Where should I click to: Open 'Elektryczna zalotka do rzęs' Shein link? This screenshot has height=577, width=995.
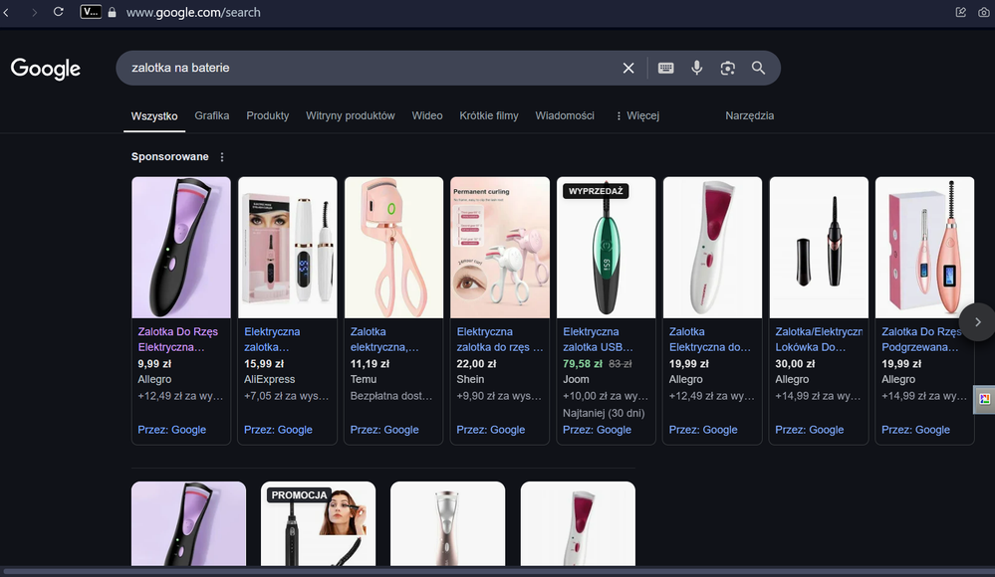tap(500, 339)
